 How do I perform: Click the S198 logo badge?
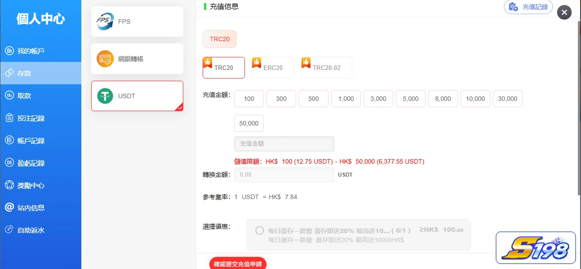536,247
